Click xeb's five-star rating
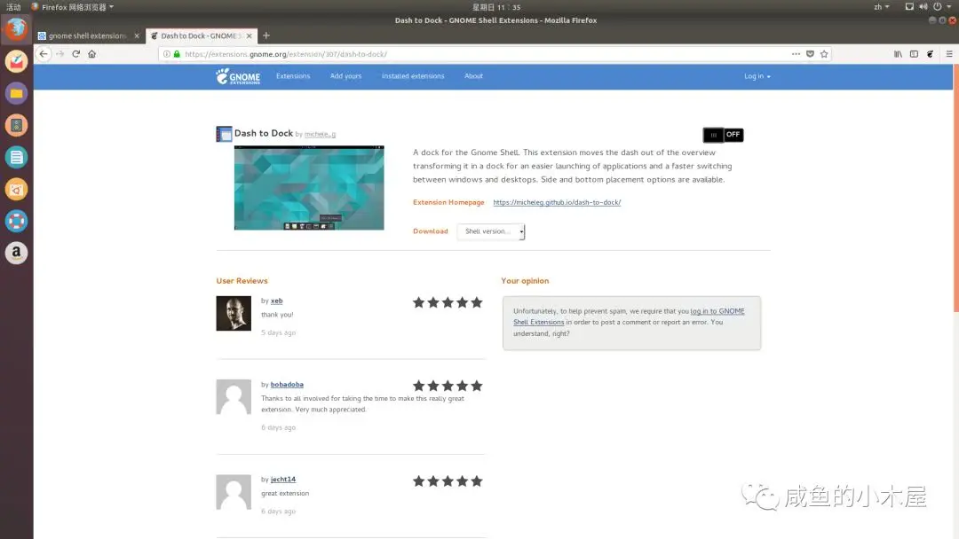 [x=448, y=302]
